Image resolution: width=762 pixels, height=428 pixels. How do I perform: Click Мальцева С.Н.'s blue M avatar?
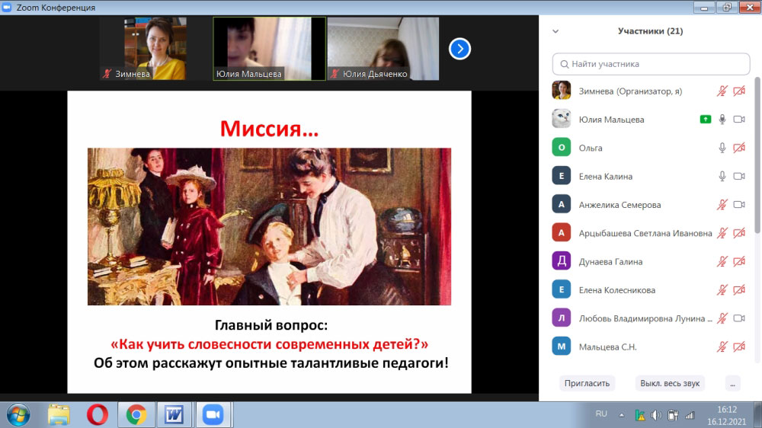[562, 347]
